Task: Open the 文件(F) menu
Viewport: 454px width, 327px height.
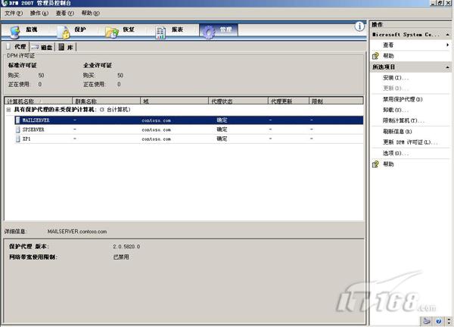Action: click(x=14, y=13)
